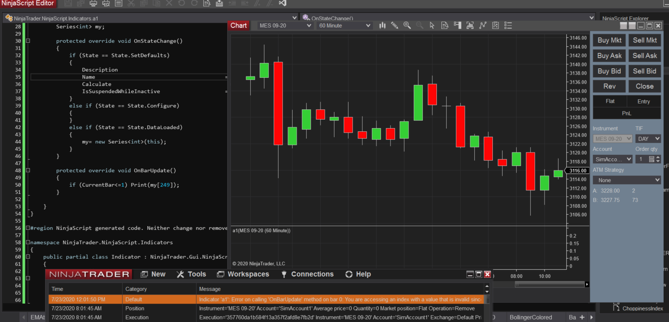Viewport: 669px width, 322px height.
Task: Select the Cursor pointer icon on chart toolbar
Action: click(x=432, y=26)
